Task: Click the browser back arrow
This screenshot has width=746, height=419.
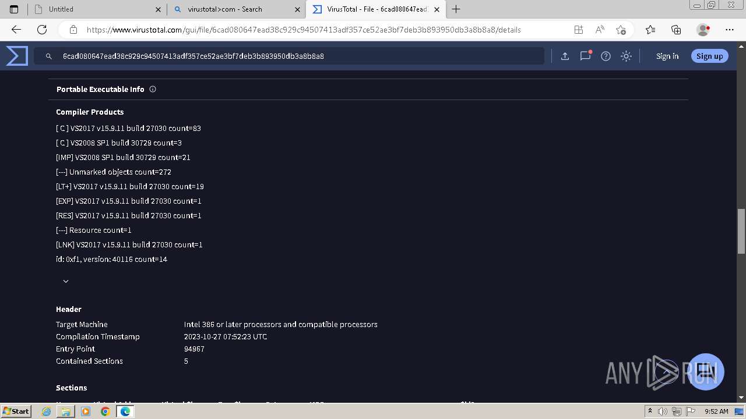Action: coord(16,30)
